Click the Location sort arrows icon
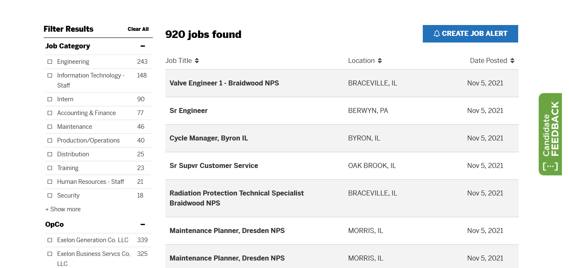This screenshot has height=268, width=569. pyautogui.click(x=380, y=61)
